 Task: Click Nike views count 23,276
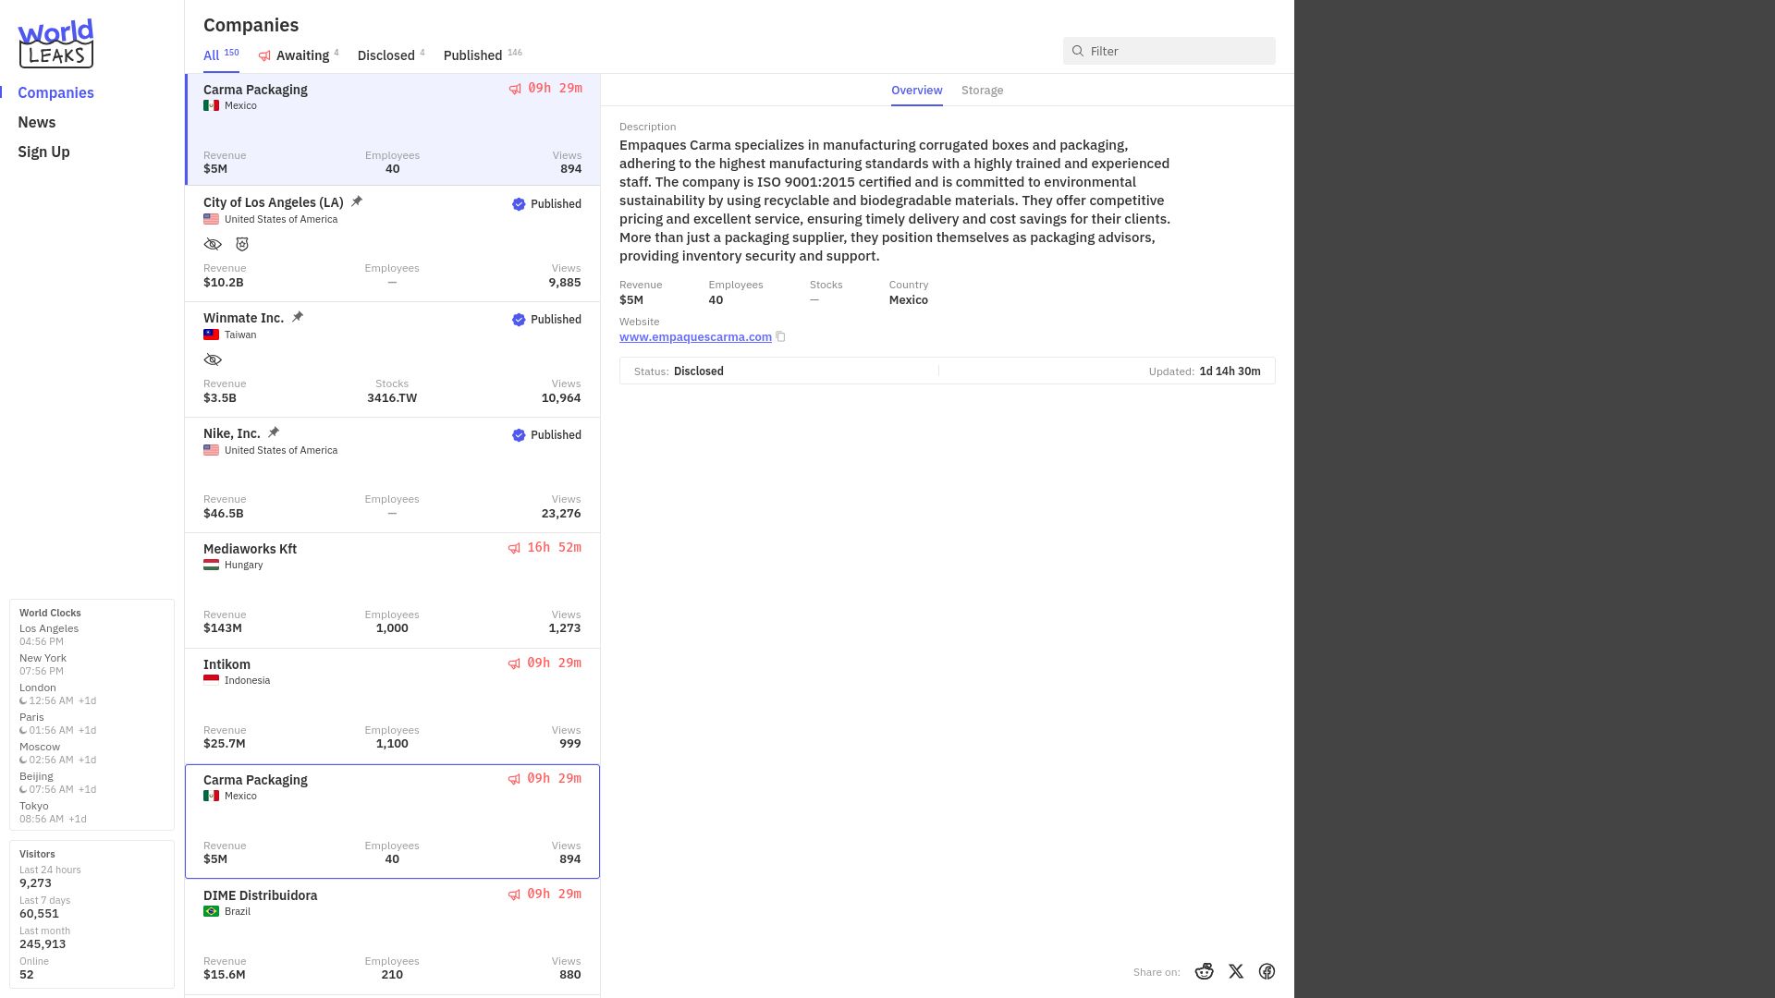pyautogui.click(x=561, y=514)
